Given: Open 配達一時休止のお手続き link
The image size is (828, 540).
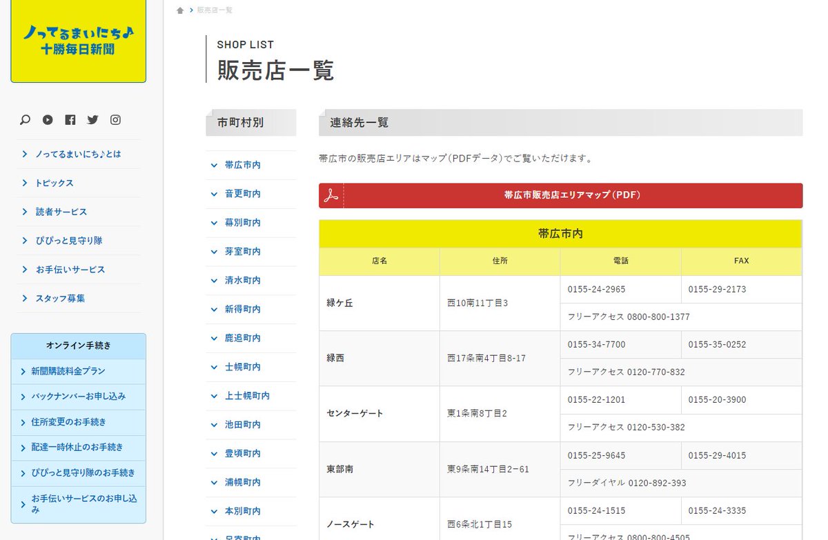Looking at the screenshot, I should (79, 448).
